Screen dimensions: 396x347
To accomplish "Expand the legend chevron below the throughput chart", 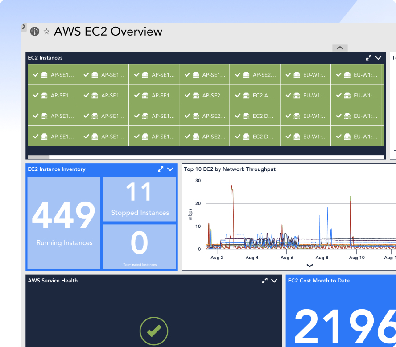I will (x=310, y=265).
